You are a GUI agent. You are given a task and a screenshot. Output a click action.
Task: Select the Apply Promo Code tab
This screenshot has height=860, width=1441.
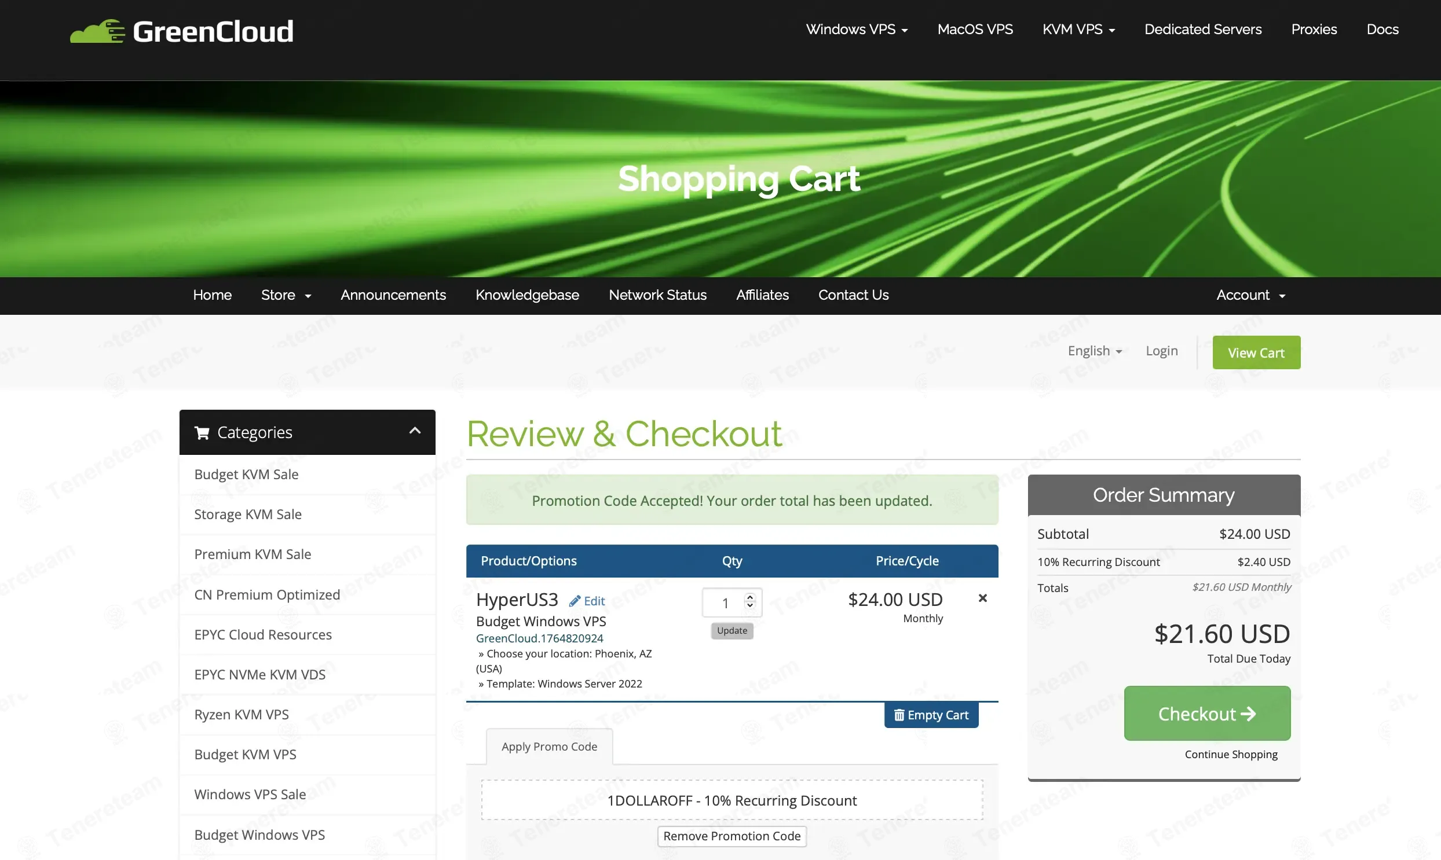point(549,747)
